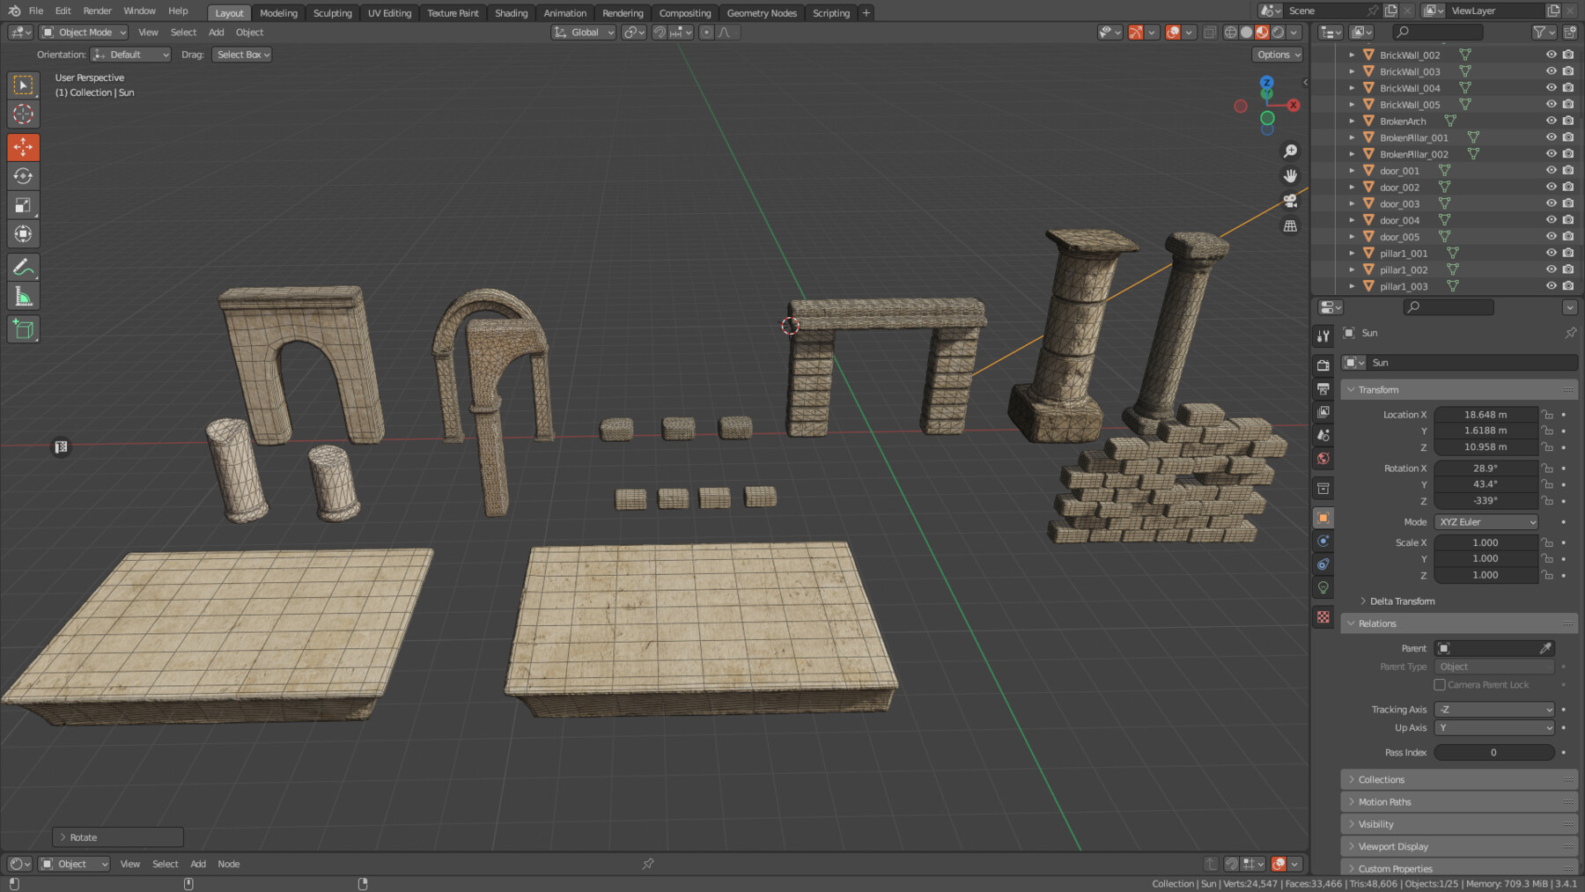Toggle camera visibility for pillar1_001

click(x=1567, y=253)
